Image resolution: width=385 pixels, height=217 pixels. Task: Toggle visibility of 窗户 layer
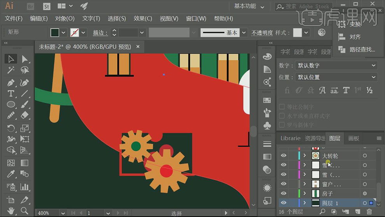point(283,184)
